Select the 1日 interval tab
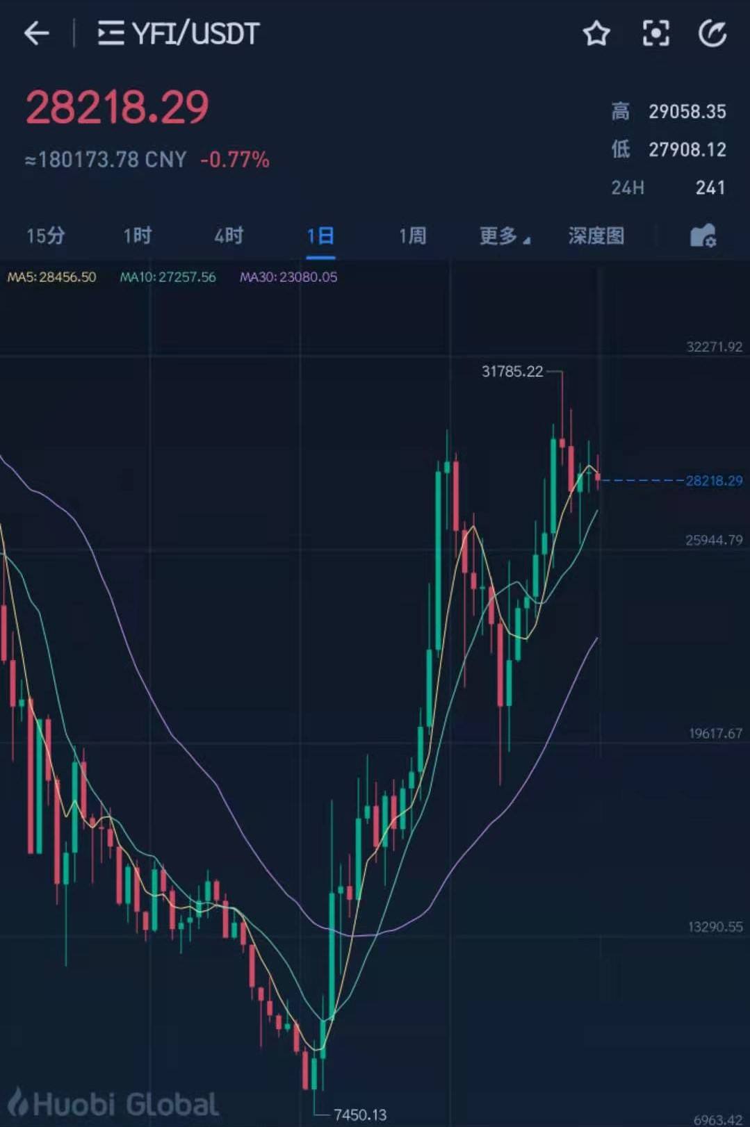Screen dimensions: 750x1127 [x=320, y=236]
